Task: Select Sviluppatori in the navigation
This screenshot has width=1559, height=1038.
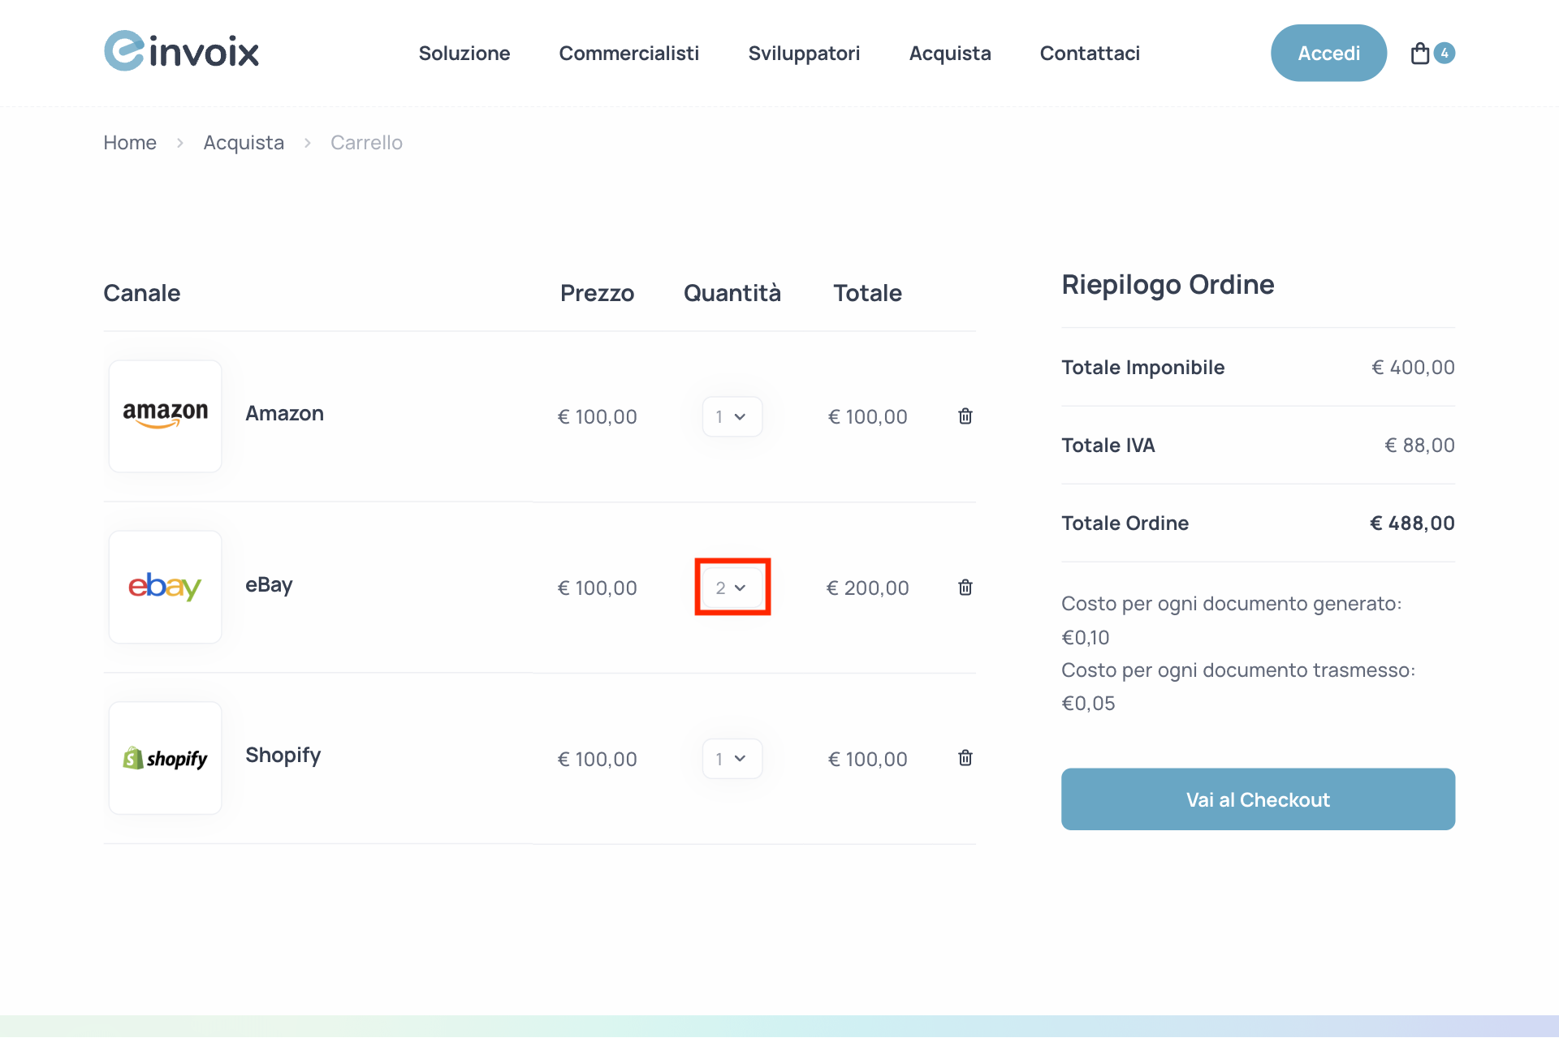Action: 804,53
